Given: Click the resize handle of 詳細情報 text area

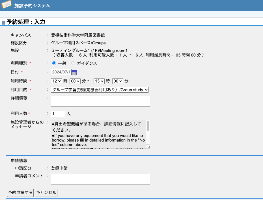Looking at the screenshot, I should (148, 105).
